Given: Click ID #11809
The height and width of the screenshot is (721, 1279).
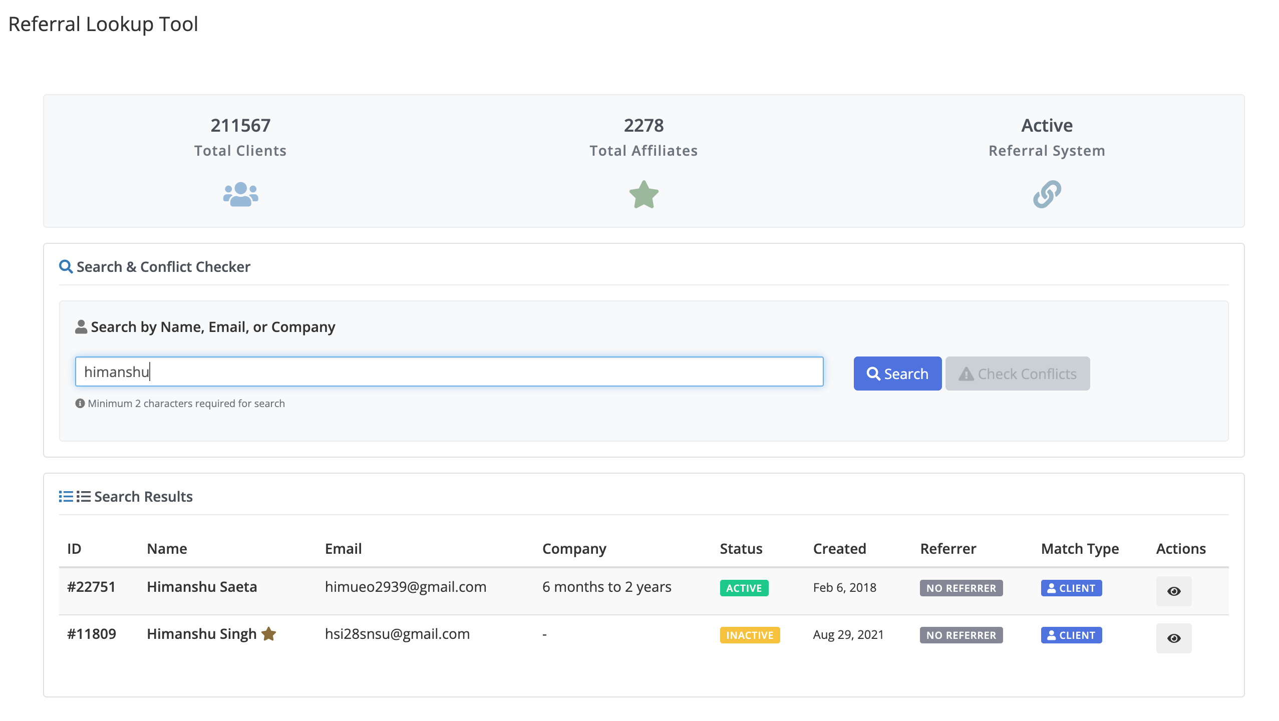Looking at the screenshot, I should [91, 634].
